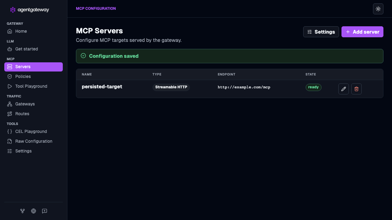Image resolution: width=392 pixels, height=220 pixels.
Task: Click the NAME column header
Action: 87,75
